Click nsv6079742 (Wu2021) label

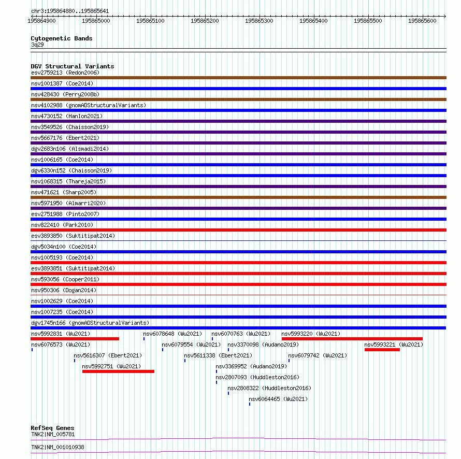pos(318,355)
